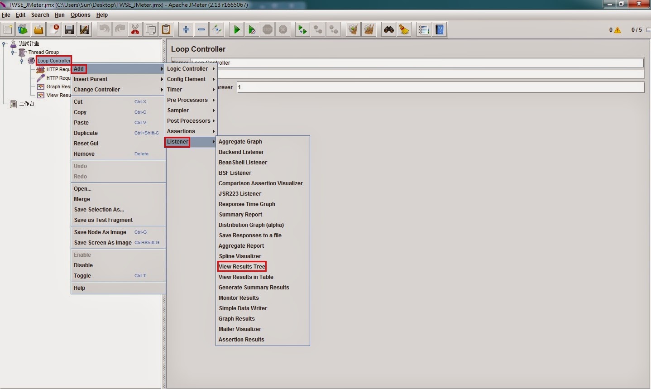Screen dimensions: 651x389
Task: Click the Stop sign toolbar icon
Action: 268,29
